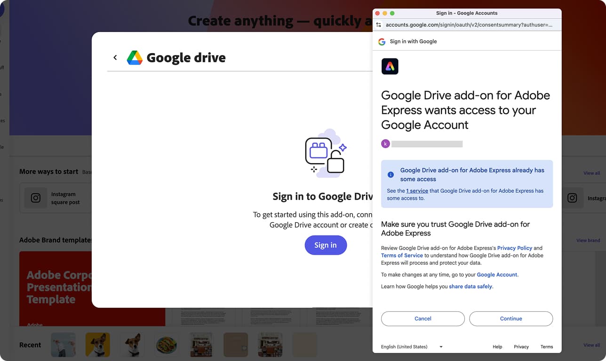Click the popup title 'Sign in - Google Accounts'
606x361 pixels.
pos(467,13)
